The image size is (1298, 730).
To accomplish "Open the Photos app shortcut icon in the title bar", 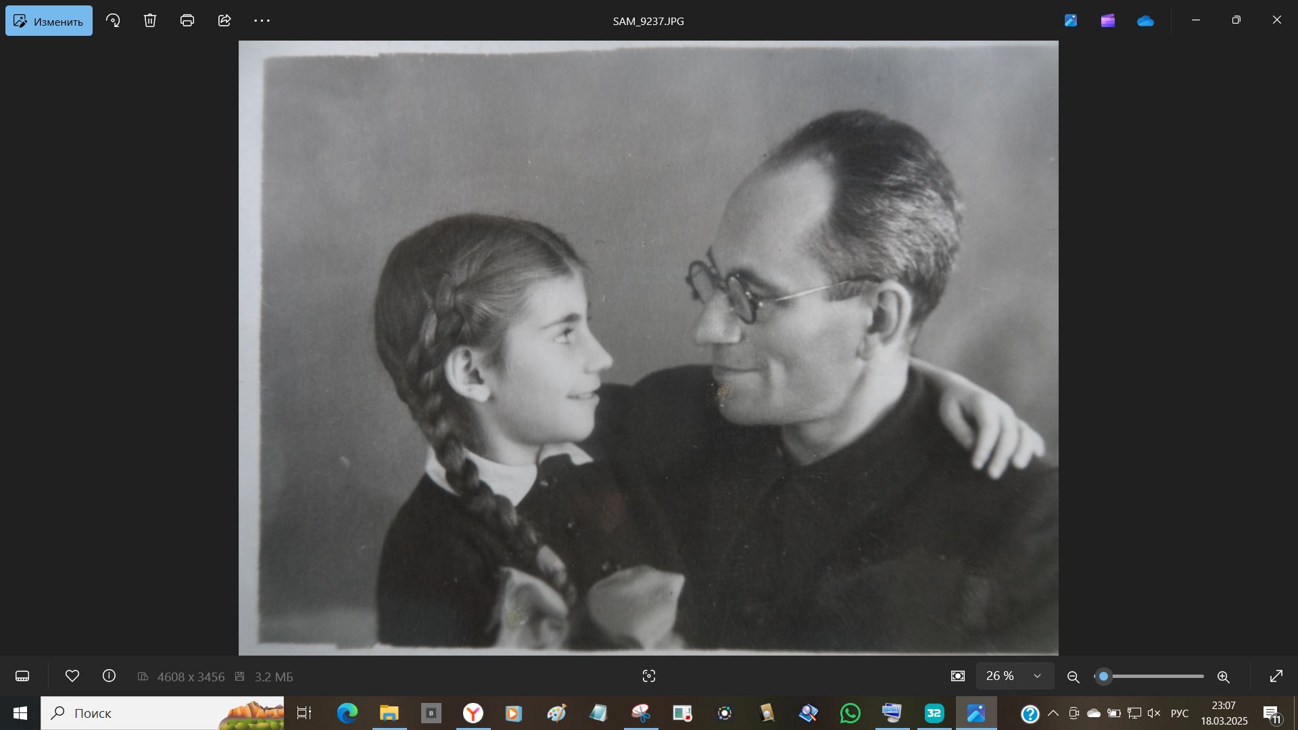I will point(1071,20).
